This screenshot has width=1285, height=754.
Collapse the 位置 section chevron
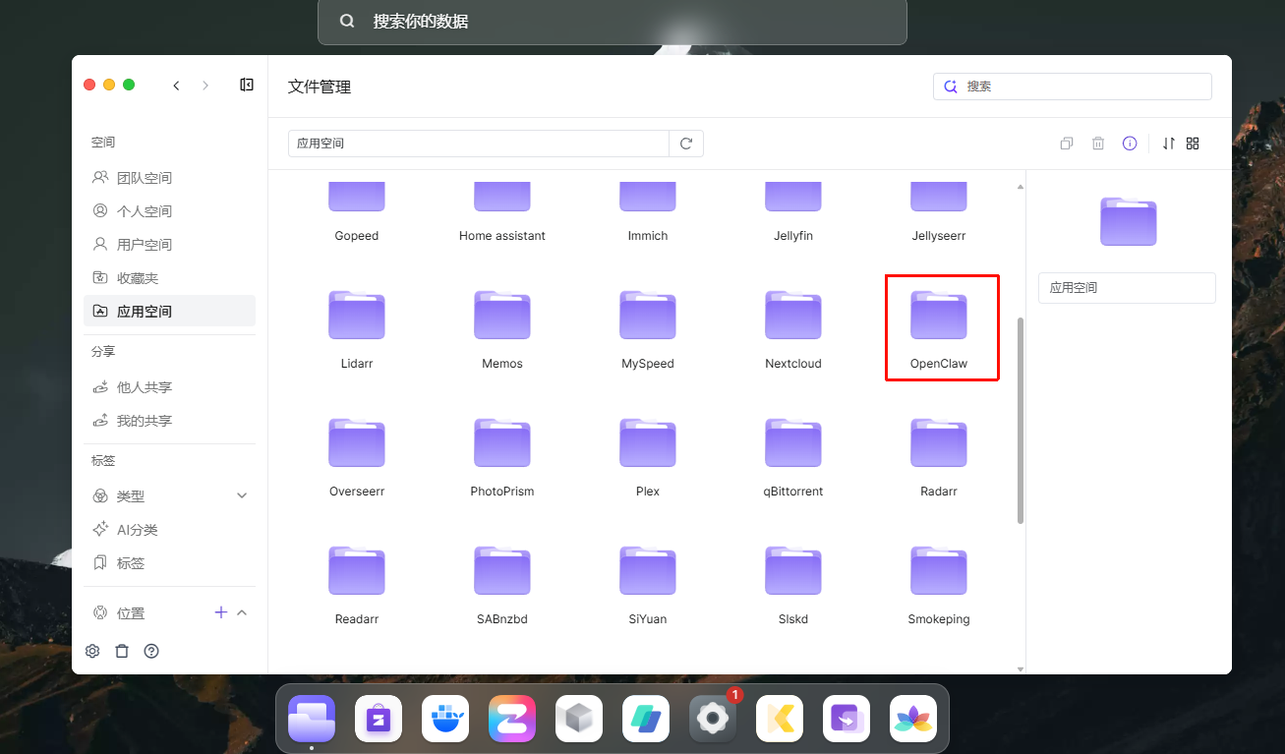242,612
